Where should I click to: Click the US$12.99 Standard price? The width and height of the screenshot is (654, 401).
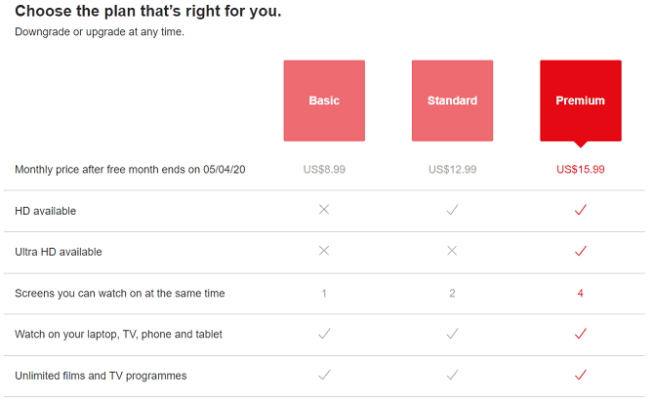452,170
